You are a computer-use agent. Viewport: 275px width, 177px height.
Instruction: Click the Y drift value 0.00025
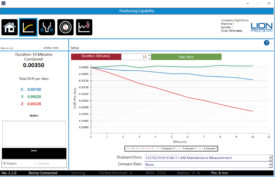tap(34, 97)
